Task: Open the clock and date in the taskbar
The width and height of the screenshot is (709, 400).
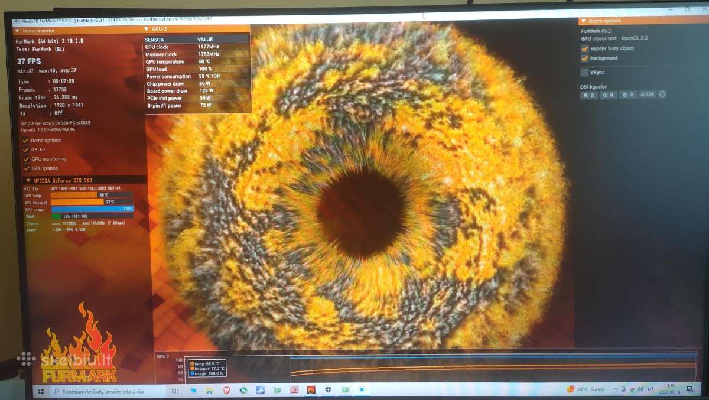Action: tap(669, 388)
